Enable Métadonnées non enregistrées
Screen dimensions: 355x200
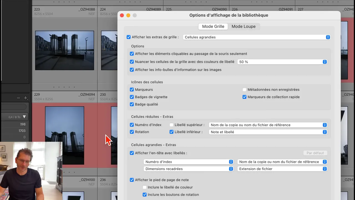pos(244,89)
